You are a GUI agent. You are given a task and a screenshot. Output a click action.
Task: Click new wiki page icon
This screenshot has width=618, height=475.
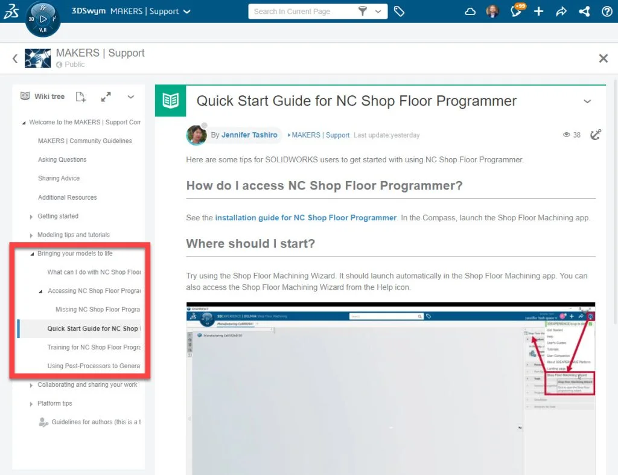click(81, 97)
